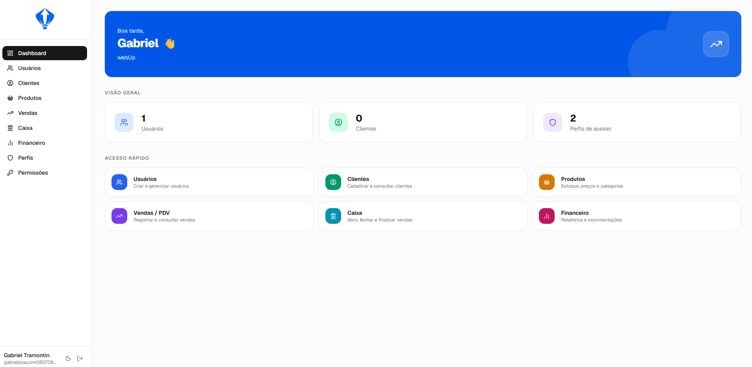Click the purple Vendas / PDV icon

pos(119,216)
